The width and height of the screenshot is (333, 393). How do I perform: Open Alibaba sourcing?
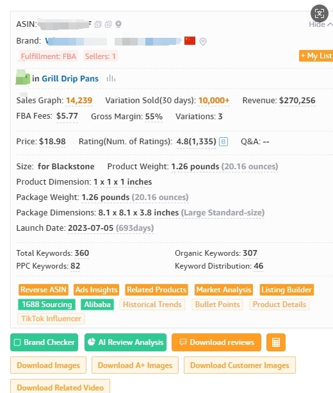97,305
